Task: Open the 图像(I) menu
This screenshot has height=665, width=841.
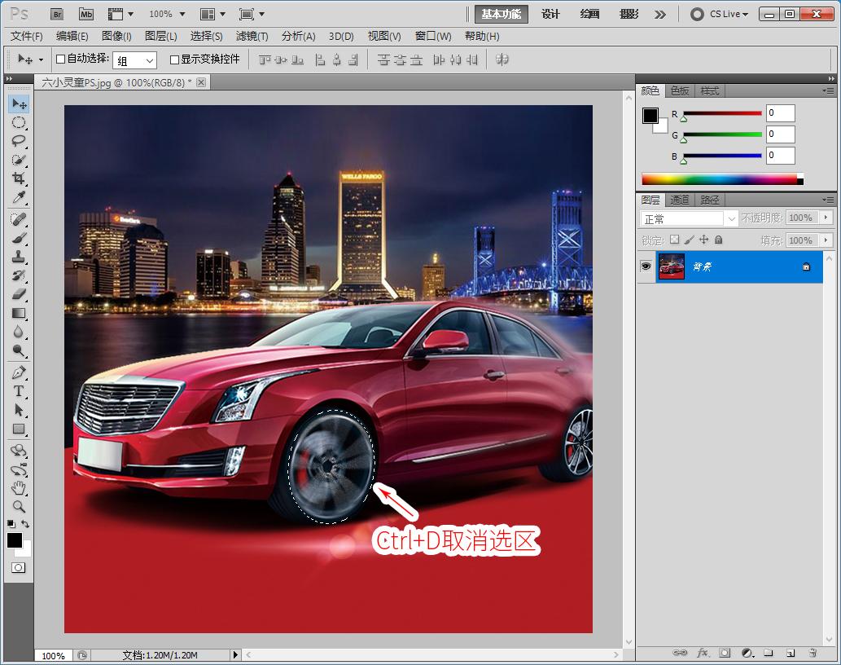Action: (116, 36)
